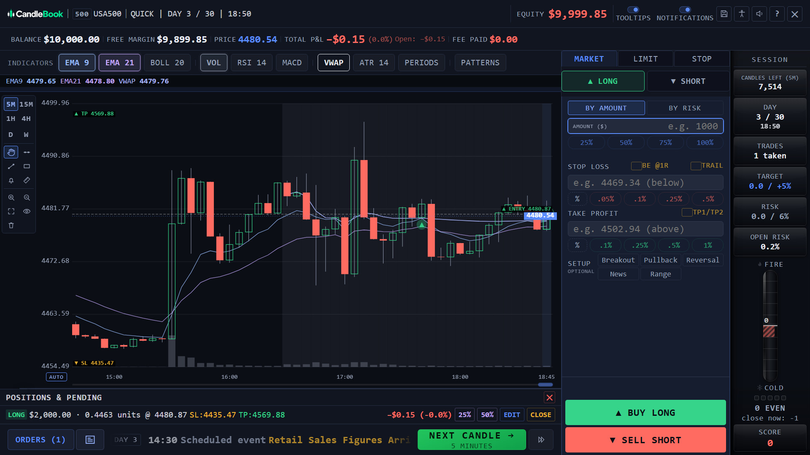Image resolution: width=810 pixels, height=455 pixels.
Task: Advance with the Next Candle button
Action: pos(472,440)
